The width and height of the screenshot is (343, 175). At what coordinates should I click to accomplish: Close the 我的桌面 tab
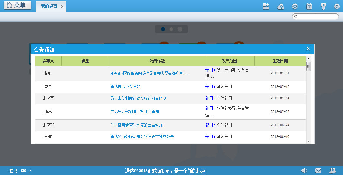click(62, 7)
